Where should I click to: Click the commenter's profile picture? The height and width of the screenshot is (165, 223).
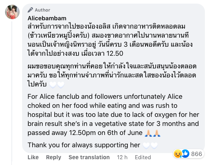point(12,12)
